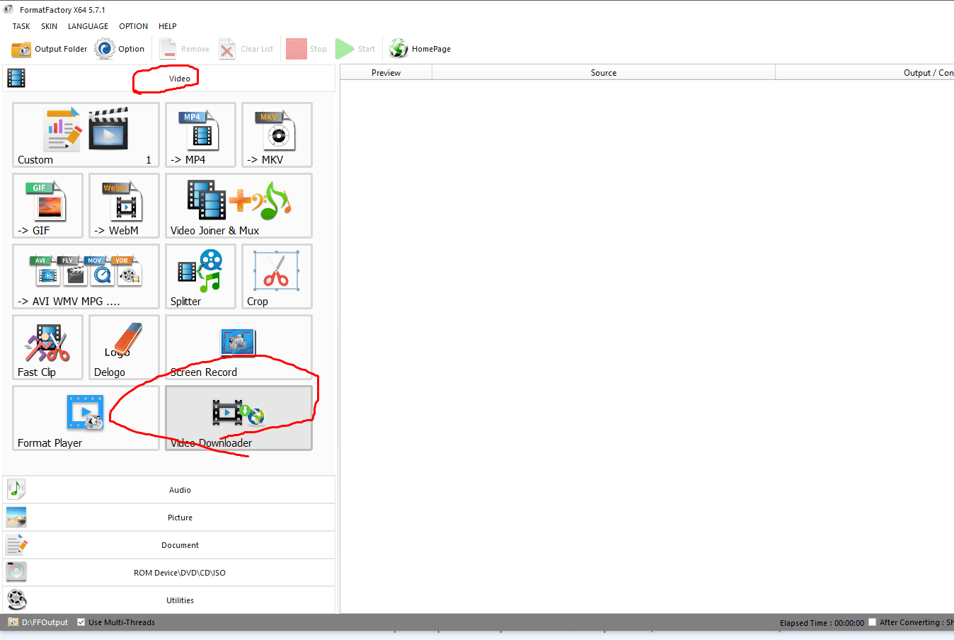Open the Fast Clip tool

click(x=47, y=347)
